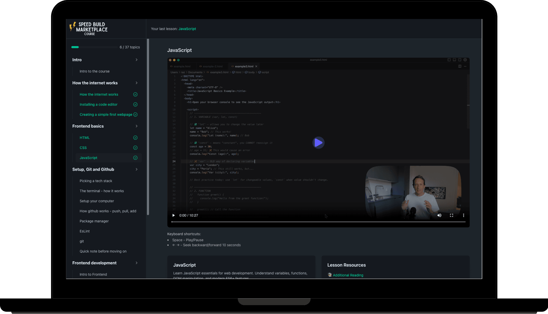Select JavaScript lesson in sidebar
The image size is (548, 314).
tap(109, 158)
